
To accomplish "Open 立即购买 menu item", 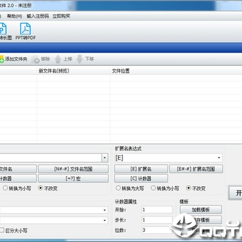I will pyautogui.click(x=61, y=16).
